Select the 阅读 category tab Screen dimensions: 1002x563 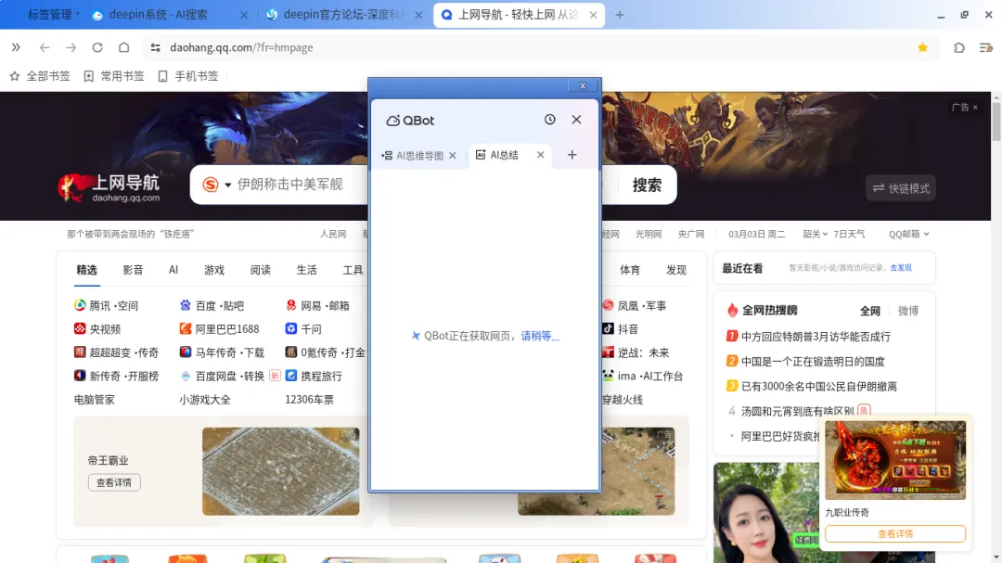coord(260,270)
